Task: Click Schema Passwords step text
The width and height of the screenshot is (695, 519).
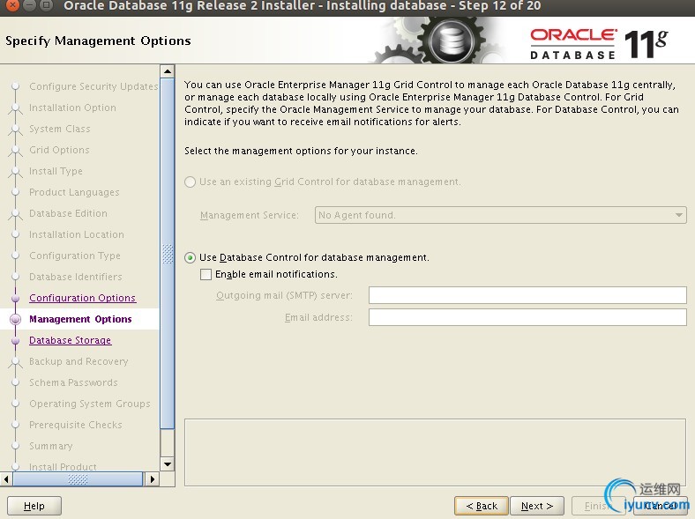Action: [x=73, y=382]
